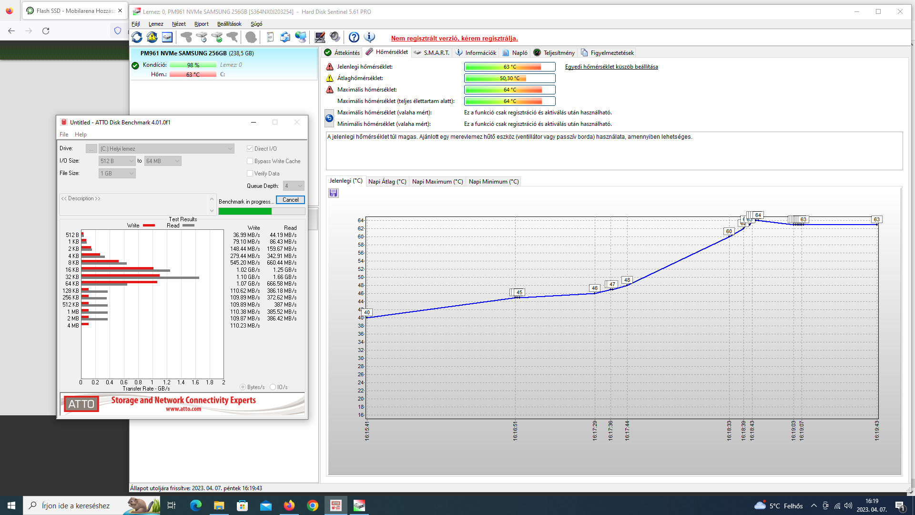Image resolution: width=915 pixels, height=515 pixels.
Task: Open the Drive dropdown showing (C:) Helyi lemez
Action: pyautogui.click(x=166, y=149)
